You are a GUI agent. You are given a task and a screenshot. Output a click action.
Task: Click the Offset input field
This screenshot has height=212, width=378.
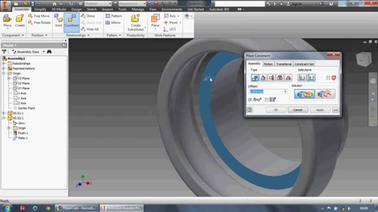266,92
